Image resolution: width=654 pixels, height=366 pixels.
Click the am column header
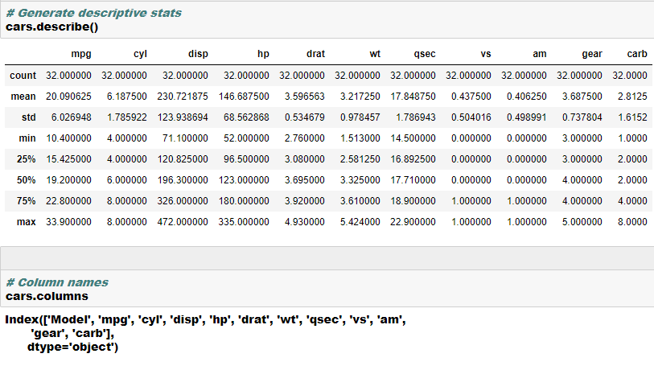540,54
